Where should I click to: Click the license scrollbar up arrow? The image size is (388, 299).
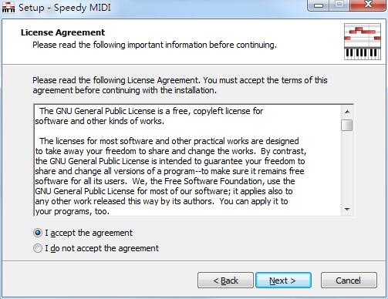(x=347, y=112)
